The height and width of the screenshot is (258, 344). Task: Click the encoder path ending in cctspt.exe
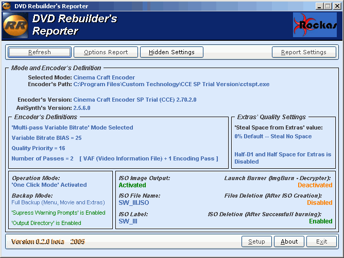[x=171, y=85]
